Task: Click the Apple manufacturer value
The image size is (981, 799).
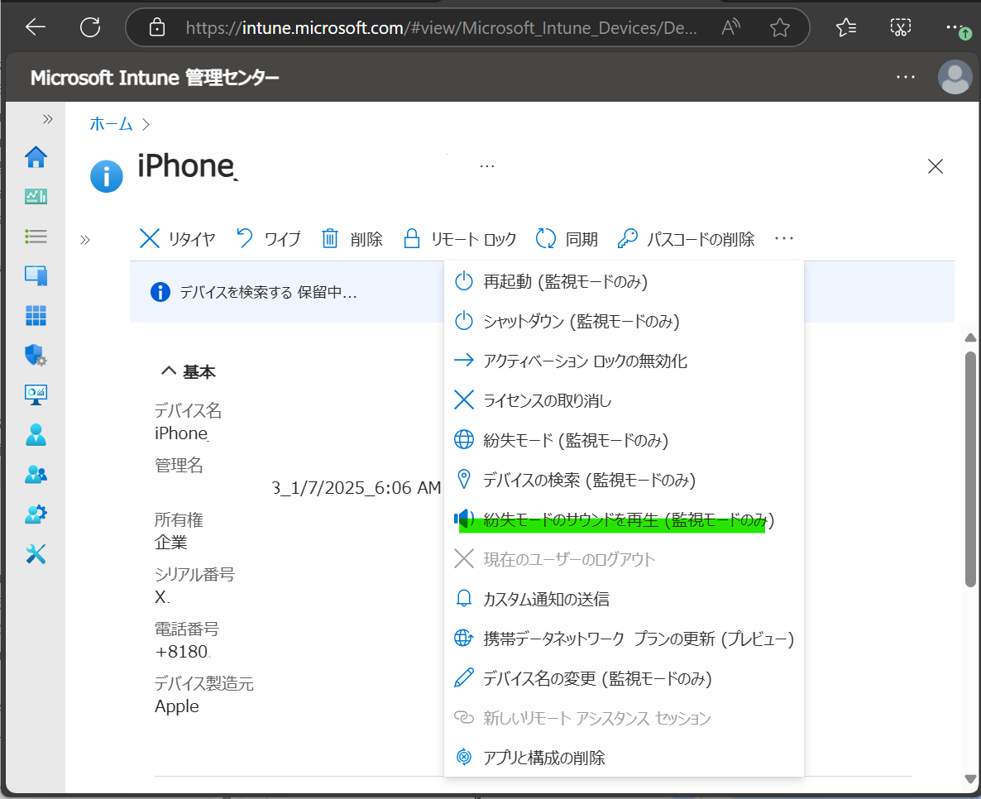Action: pyautogui.click(x=176, y=706)
